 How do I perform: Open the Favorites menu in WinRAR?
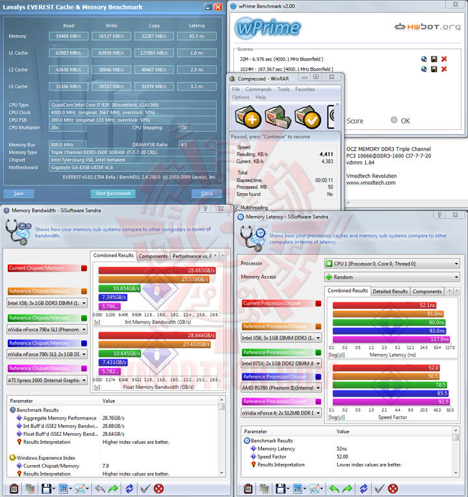pyautogui.click(x=305, y=89)
